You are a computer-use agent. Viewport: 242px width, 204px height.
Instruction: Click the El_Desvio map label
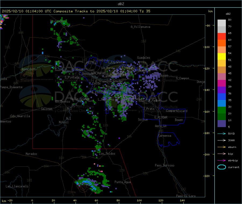63,102
